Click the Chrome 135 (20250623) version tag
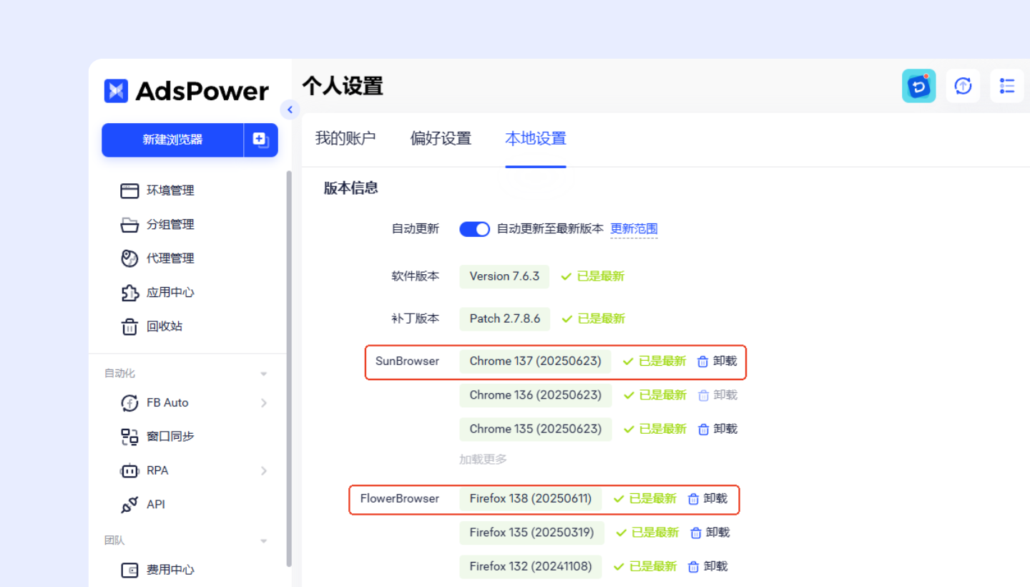Viewport: 1030px width, 587px height. tap(536, 430)
